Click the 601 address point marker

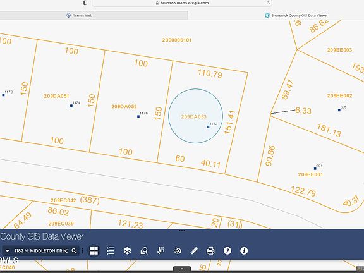(x=315, y=169)
